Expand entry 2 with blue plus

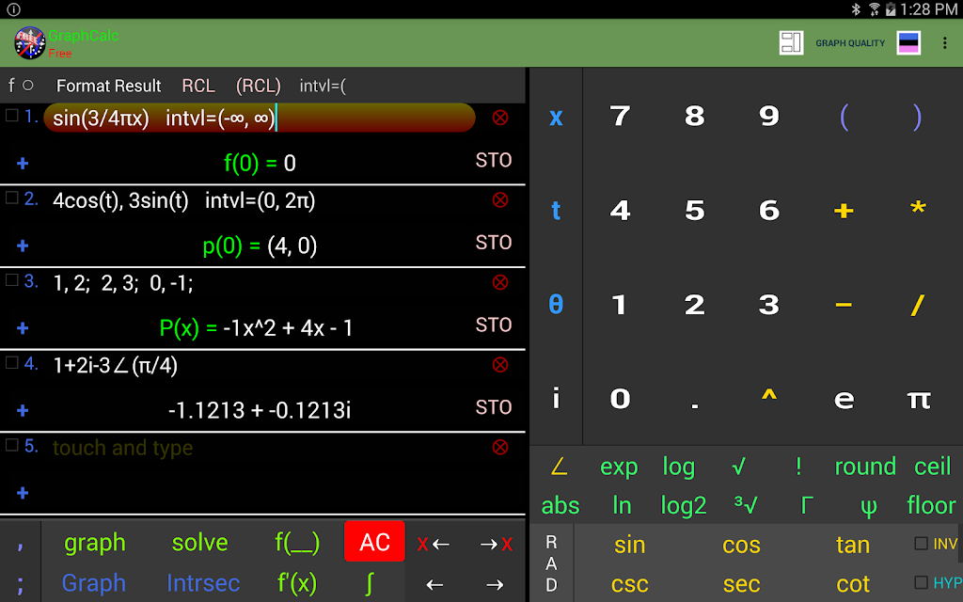pos(23,246)
